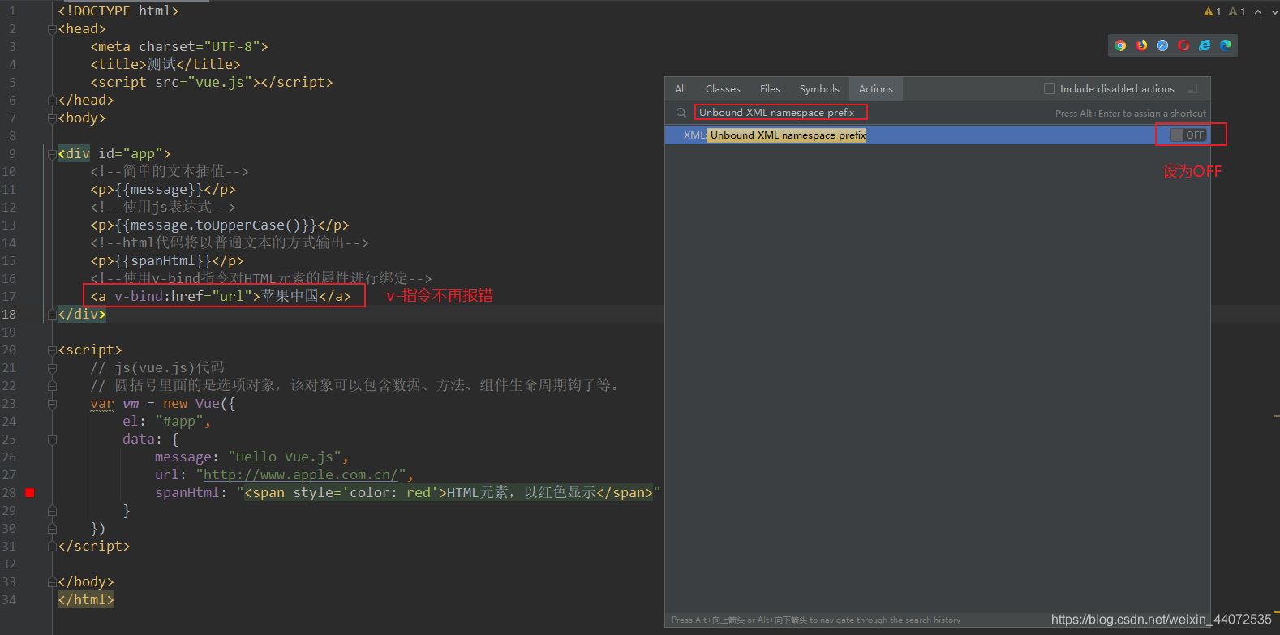Click the yellow warning count indicator
The height and width of the screenshot is (635, 1280).
coord(1213,11)
